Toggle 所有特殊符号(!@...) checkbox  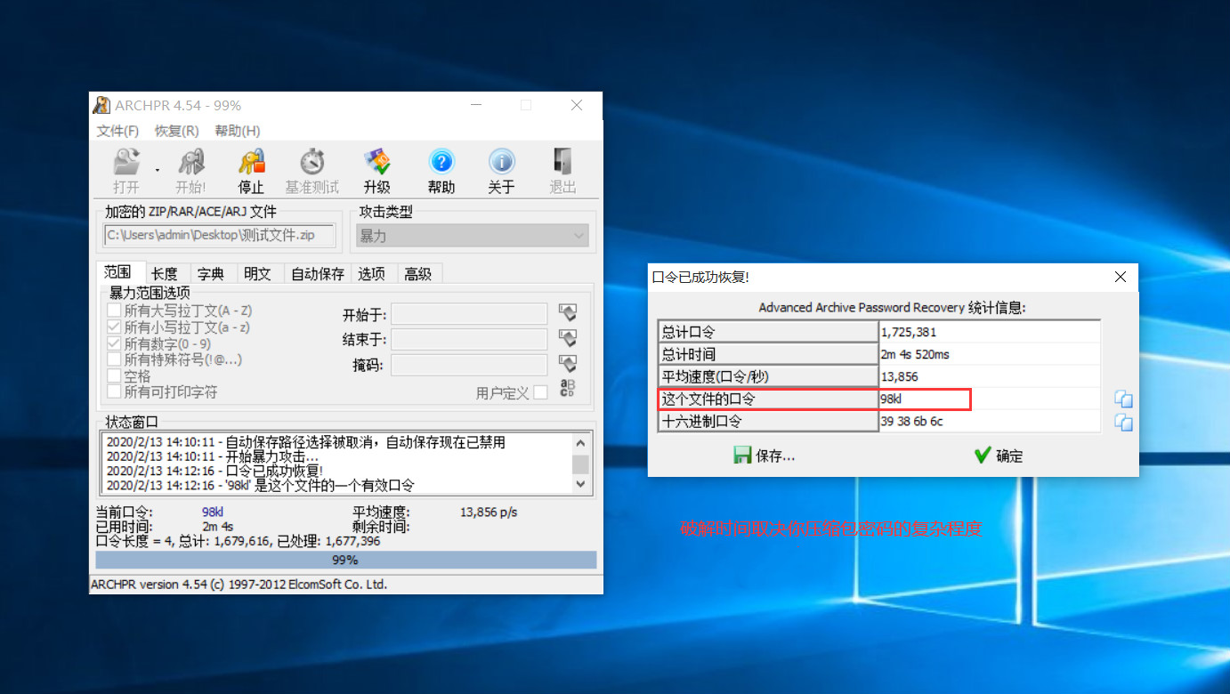(114, 359)
